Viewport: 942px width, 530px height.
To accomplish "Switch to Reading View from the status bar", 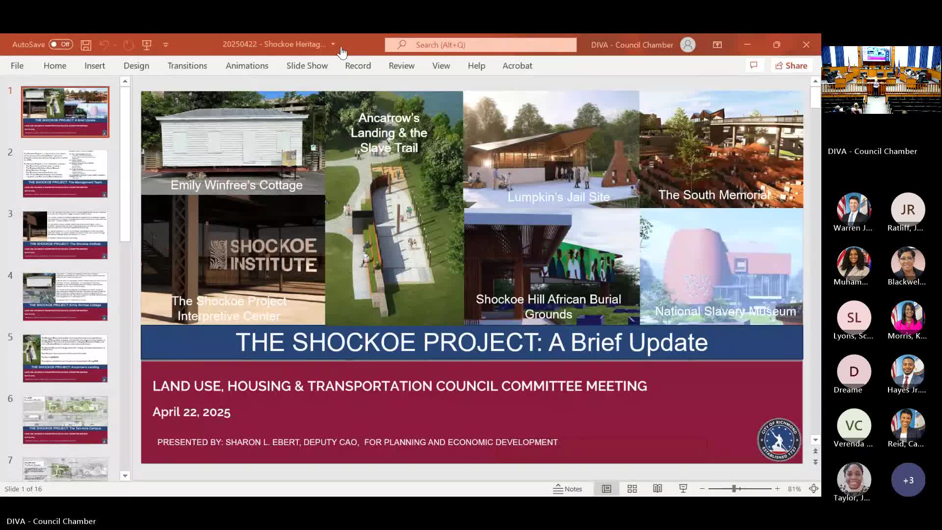I will tap(657, 488).
